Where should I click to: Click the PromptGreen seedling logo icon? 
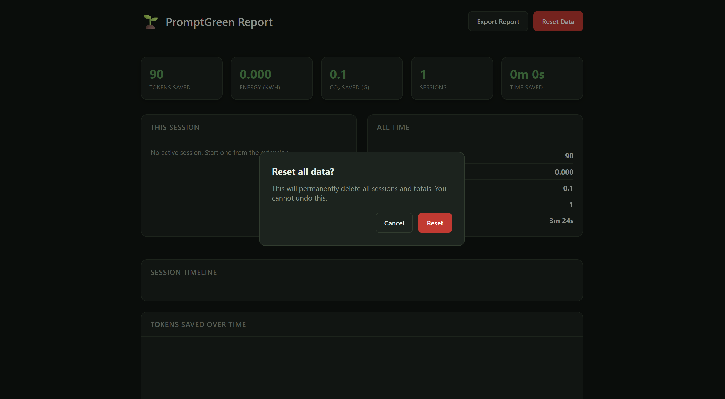(150, 22)
